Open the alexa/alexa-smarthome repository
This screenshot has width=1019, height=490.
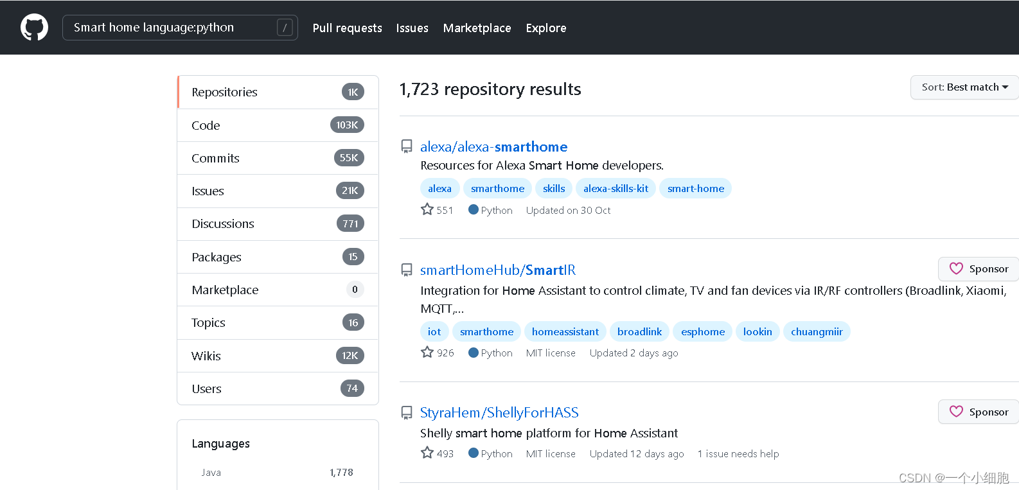[493, 147]
